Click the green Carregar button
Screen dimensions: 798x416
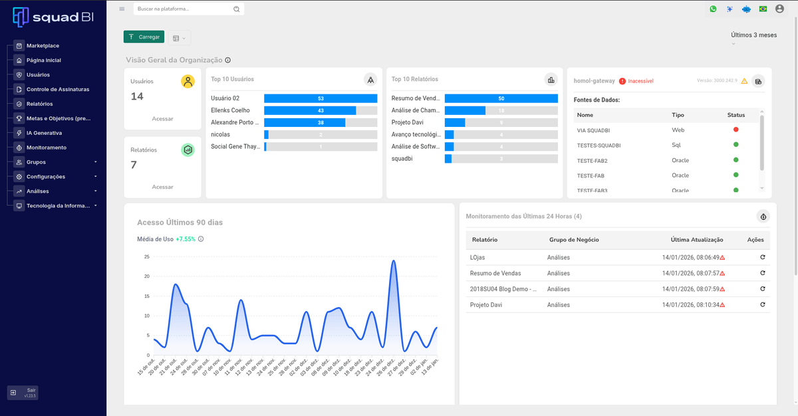[144, 37]
